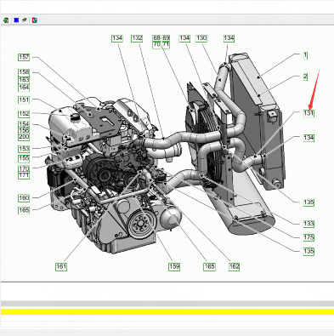334x336 pixels.
Task: Click callout 131 below red arrow
Action: pos(309,113)
